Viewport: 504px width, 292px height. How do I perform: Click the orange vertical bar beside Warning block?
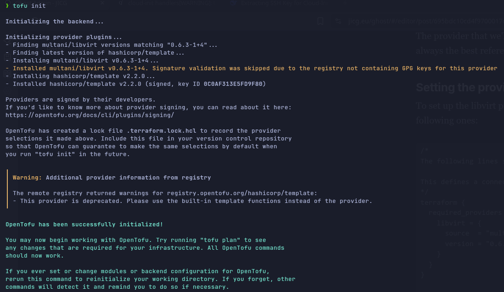pyautogui.click(x=7, y=189)
